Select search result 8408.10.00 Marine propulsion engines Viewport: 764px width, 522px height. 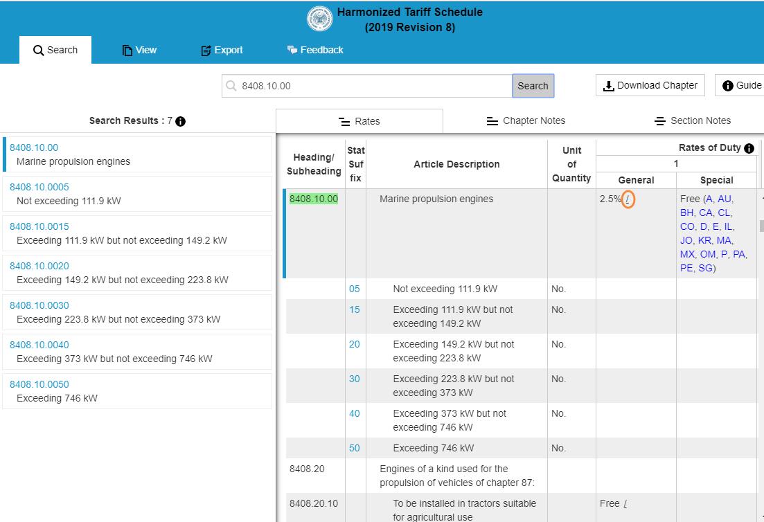point(137,154)
